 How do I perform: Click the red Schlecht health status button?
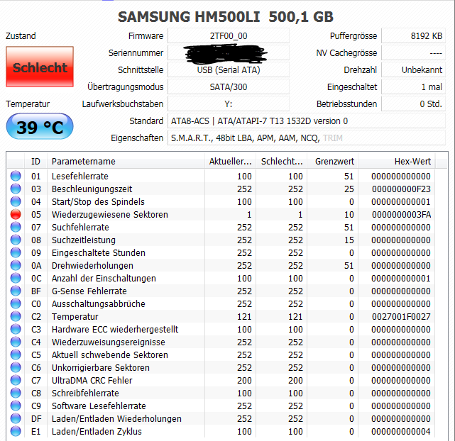pyautogui.click(x=40, y=67)
